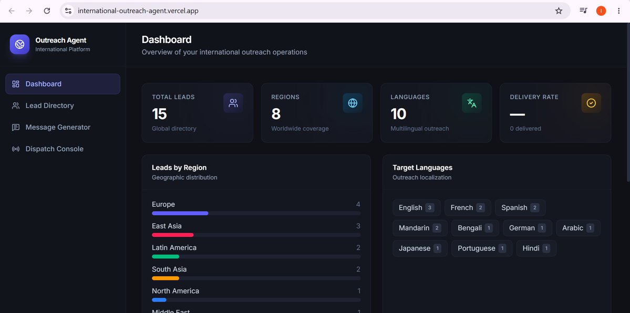Select the Portuguese language chip
This screenshot has width=630, height=313.
pyautogui.click(x=482, y=248)
